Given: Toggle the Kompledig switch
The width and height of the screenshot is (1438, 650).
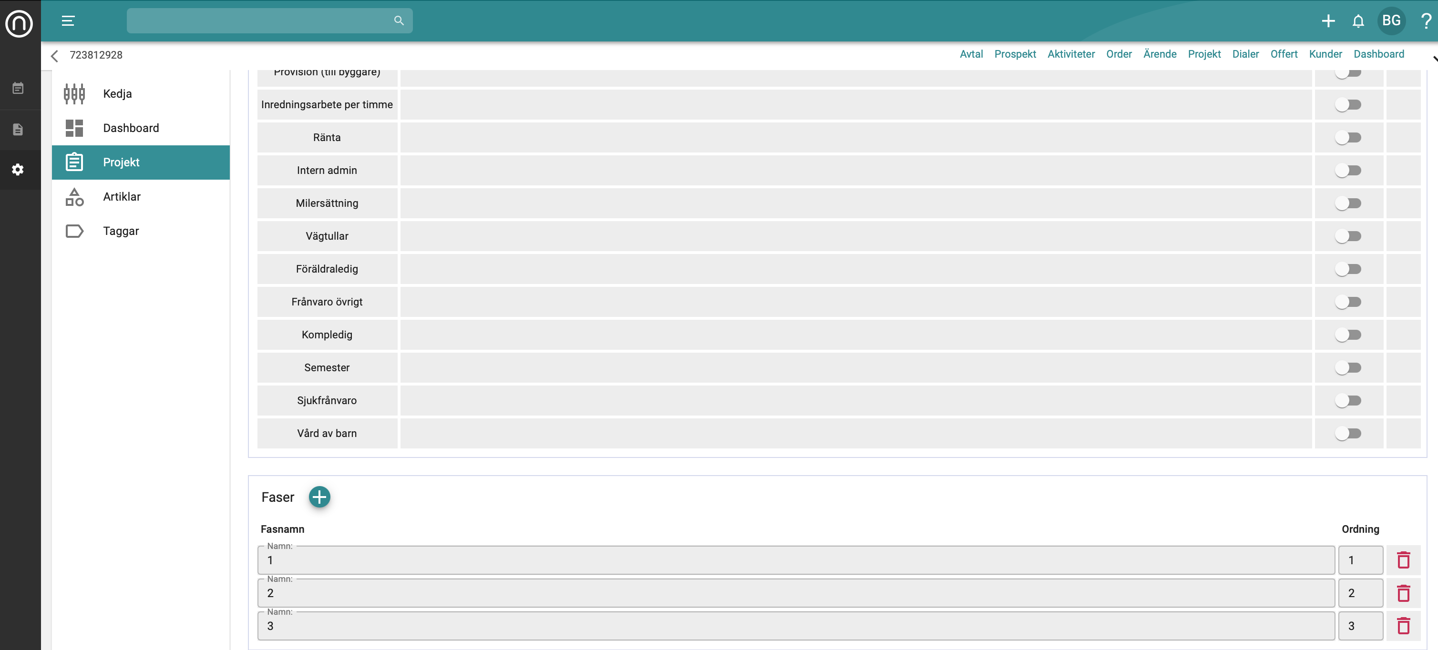Looking at the screenshot, I should [x=1348, y=335].
